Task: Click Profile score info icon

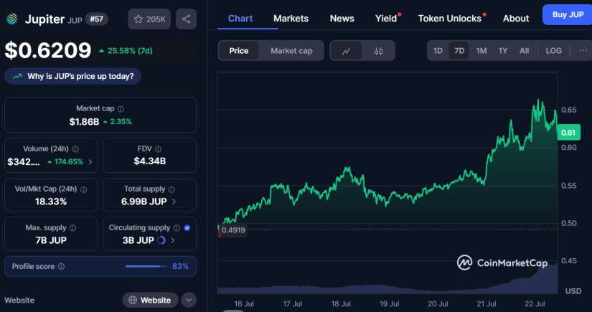Action: 61,266
